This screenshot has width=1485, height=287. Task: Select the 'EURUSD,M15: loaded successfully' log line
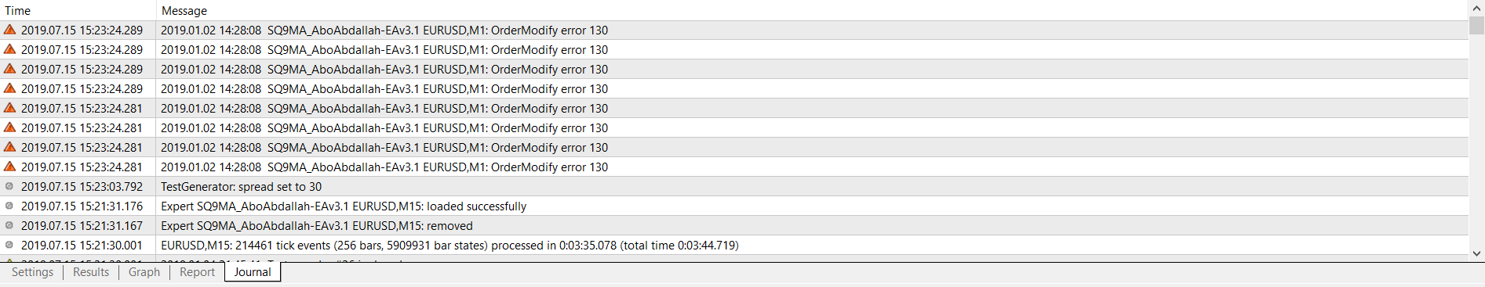tap(344, 206)
